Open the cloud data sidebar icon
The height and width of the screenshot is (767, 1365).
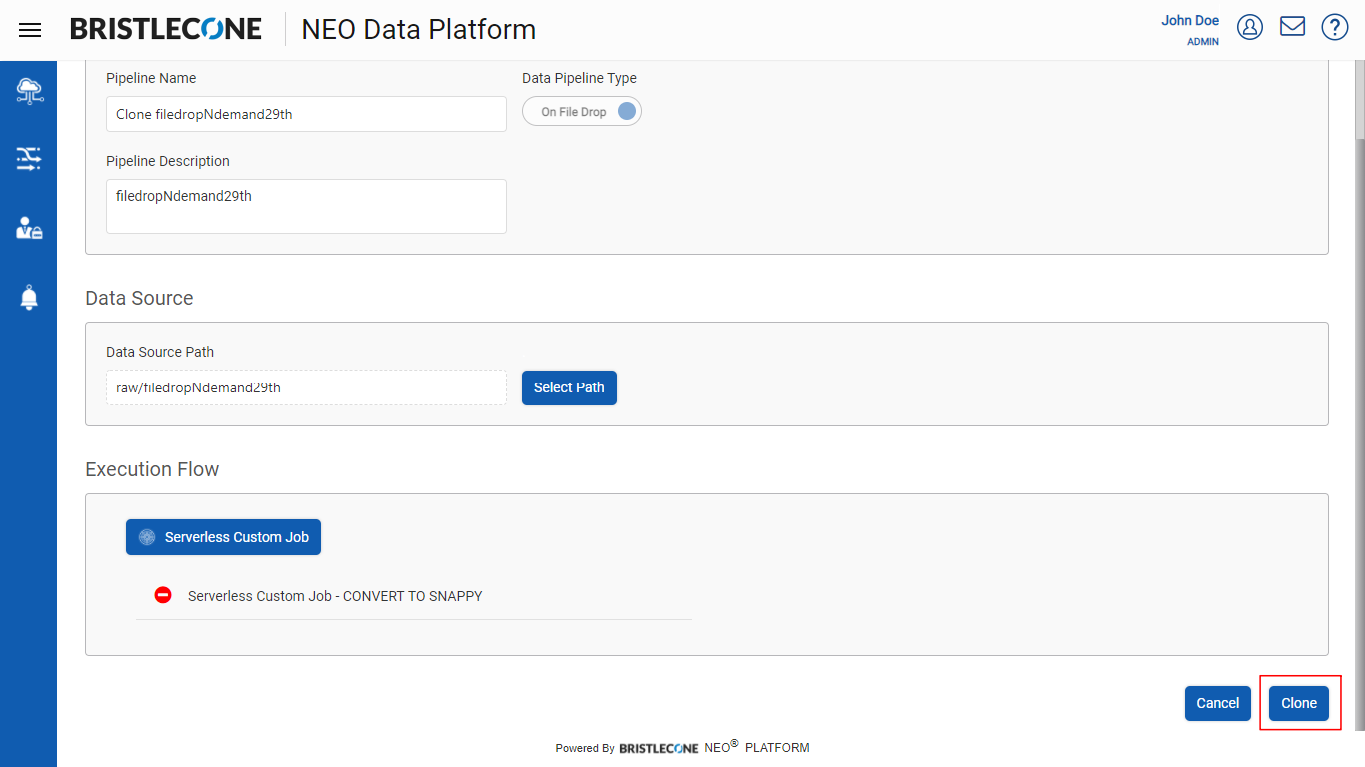[x=29, y=92]
